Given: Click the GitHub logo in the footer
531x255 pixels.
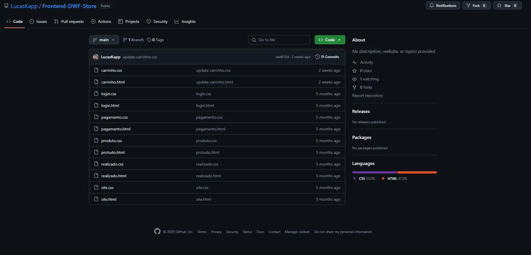Looking at the screenshot, I should point(157,231).
